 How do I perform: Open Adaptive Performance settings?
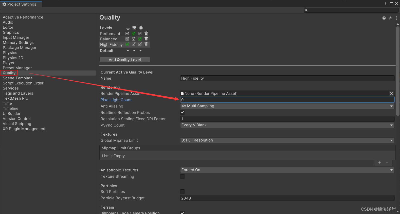(x=23, y=17)
